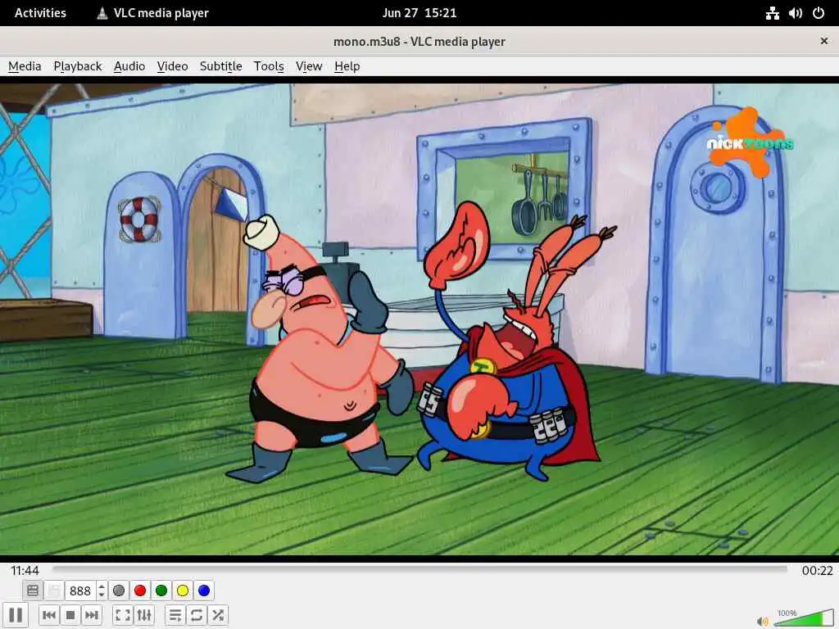
Task: Increase teletext page with up arrow
Action: tap(102, 586)
